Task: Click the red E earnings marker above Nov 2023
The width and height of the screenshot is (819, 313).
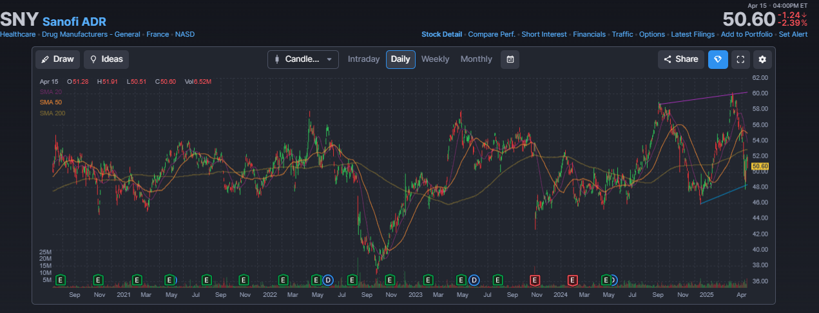Action: click(534, 280)
